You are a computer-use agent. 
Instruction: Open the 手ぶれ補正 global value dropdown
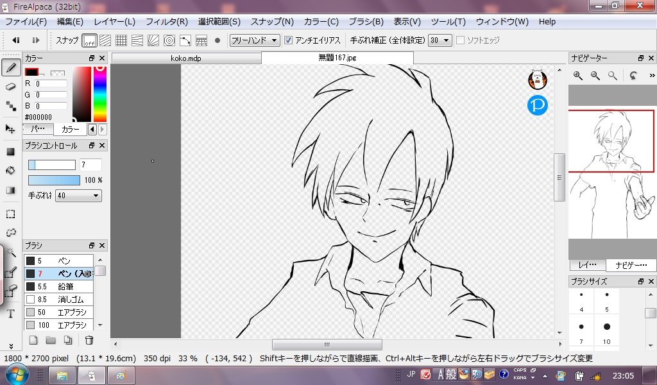tap(440, 40)
